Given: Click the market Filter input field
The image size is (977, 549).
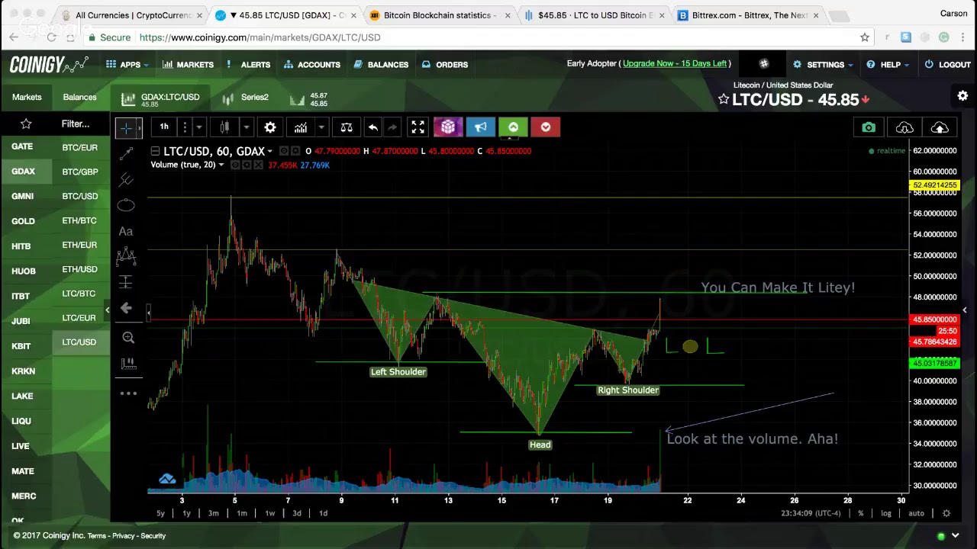Looking at the screenshot, I should (x=76, y=124).
